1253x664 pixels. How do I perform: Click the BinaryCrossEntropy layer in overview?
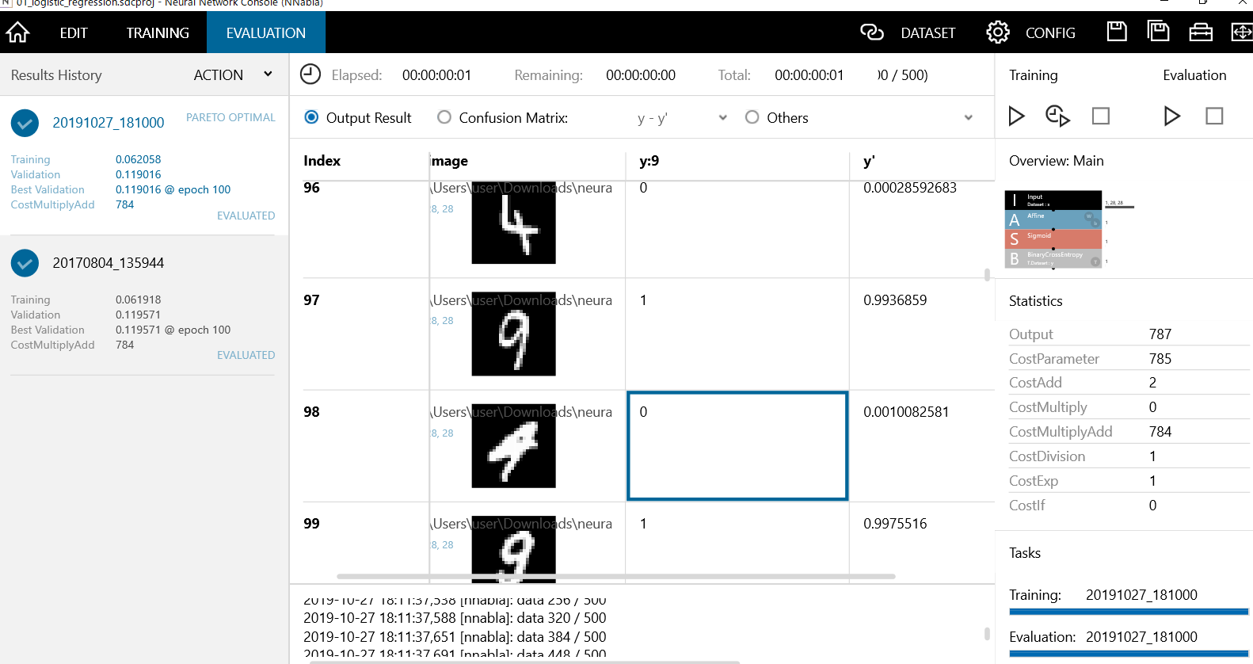coord(1053,258)
